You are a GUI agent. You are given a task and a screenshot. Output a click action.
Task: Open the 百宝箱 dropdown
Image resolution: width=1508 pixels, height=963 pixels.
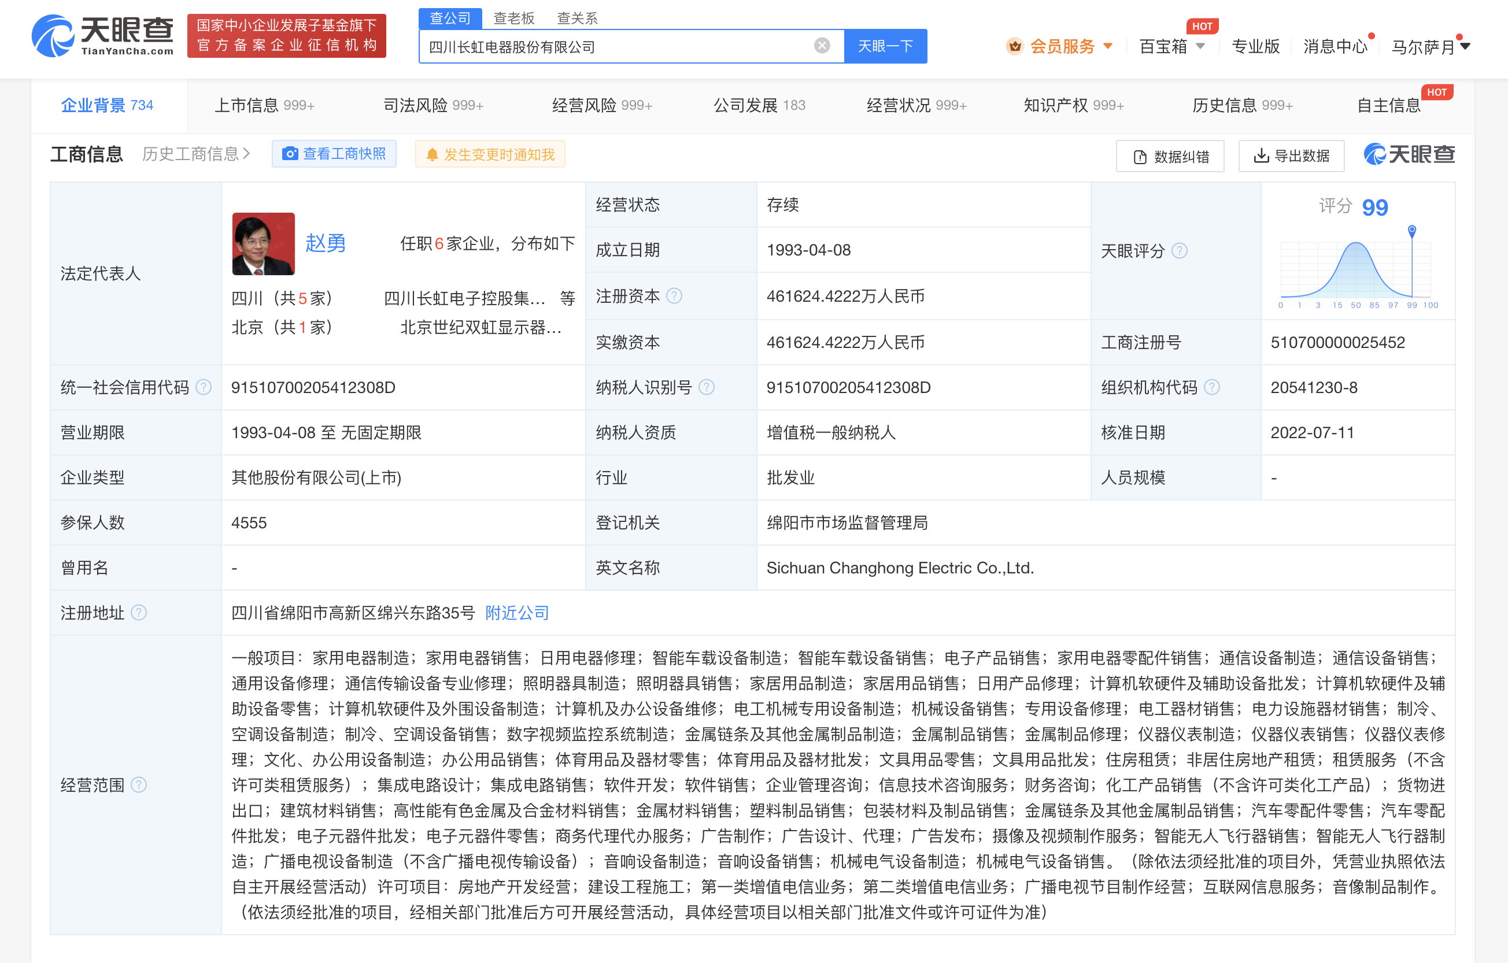tap(1171, 46)
